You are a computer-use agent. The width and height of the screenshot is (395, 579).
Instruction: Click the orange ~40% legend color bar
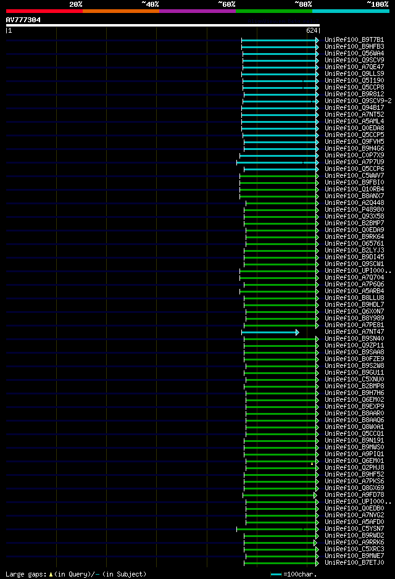point(121,11)
